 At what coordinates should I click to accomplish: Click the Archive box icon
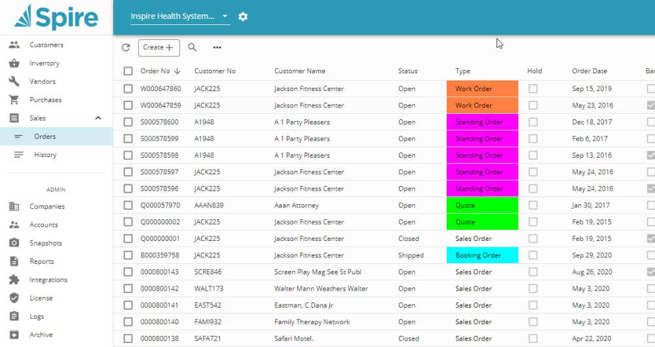(x=14, y=335)
